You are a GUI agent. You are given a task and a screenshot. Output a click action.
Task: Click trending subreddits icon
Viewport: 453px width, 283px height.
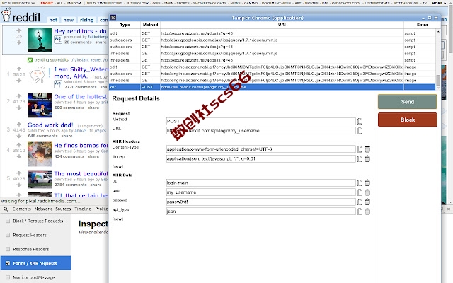[x=30, y=60]
